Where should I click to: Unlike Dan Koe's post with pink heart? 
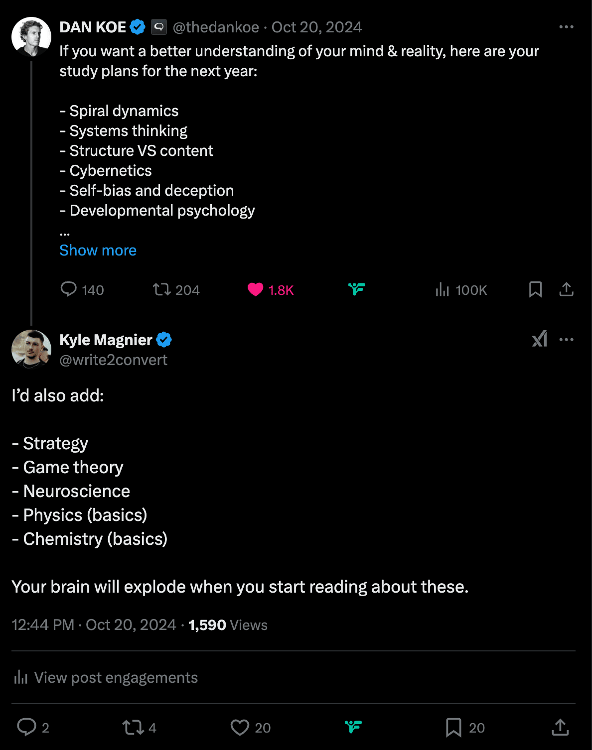[255, 289]
